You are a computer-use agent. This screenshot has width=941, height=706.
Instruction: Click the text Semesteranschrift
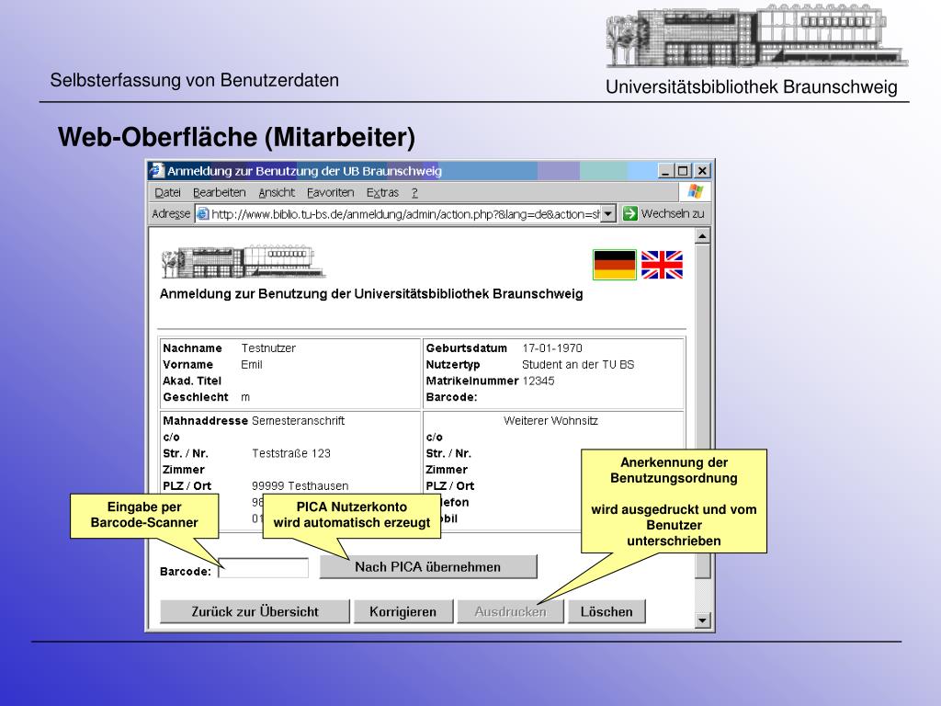coord(299,421)
